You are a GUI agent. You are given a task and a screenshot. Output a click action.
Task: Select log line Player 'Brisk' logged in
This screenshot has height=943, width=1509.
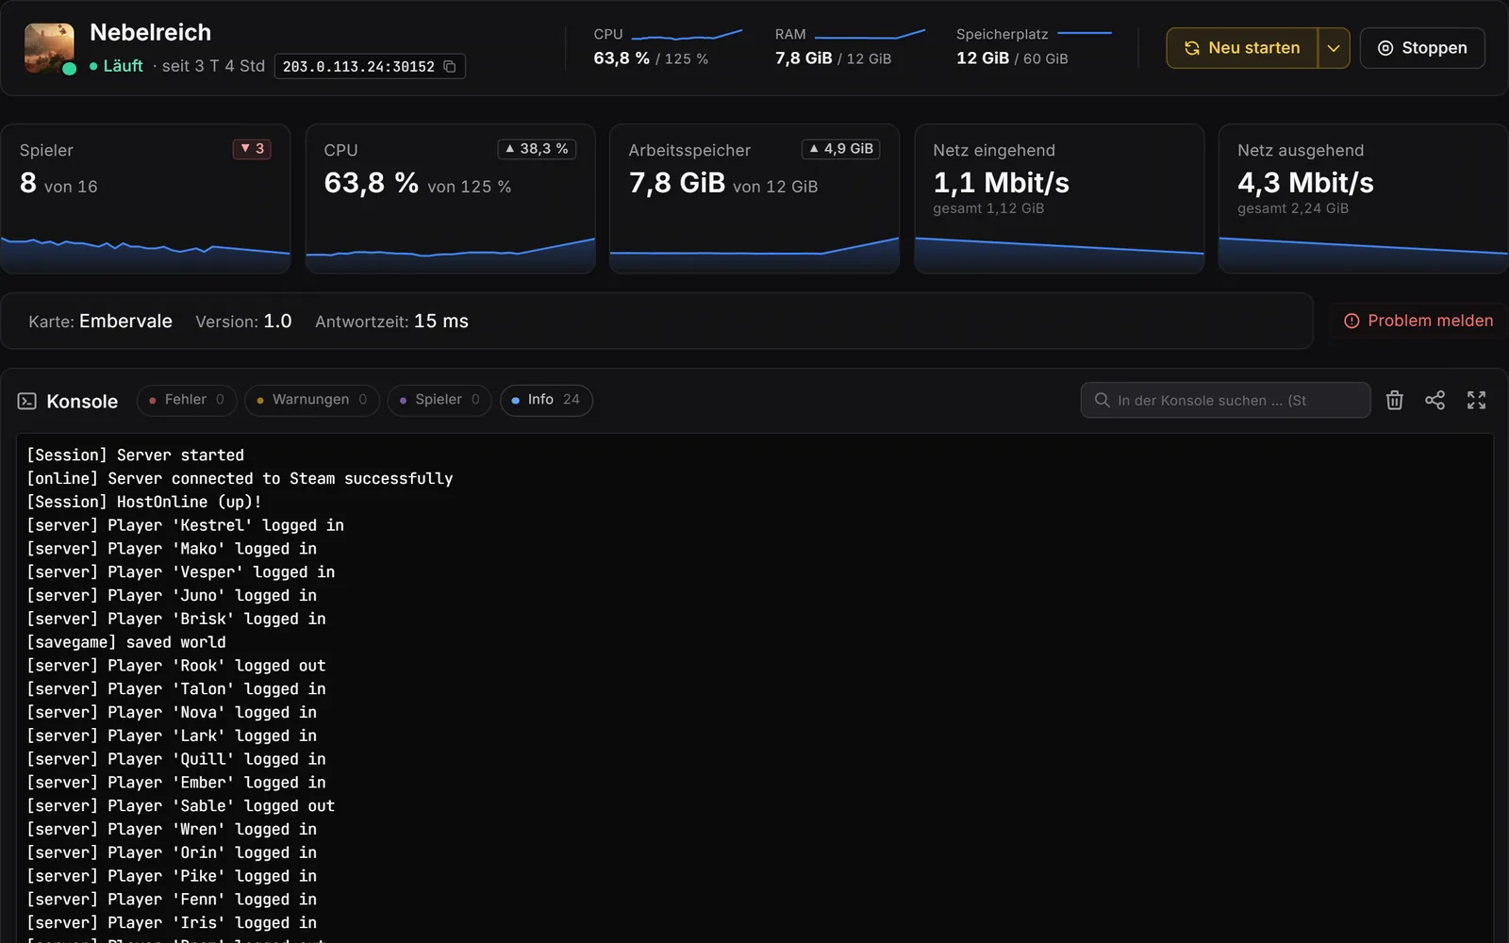click(176, 620)
